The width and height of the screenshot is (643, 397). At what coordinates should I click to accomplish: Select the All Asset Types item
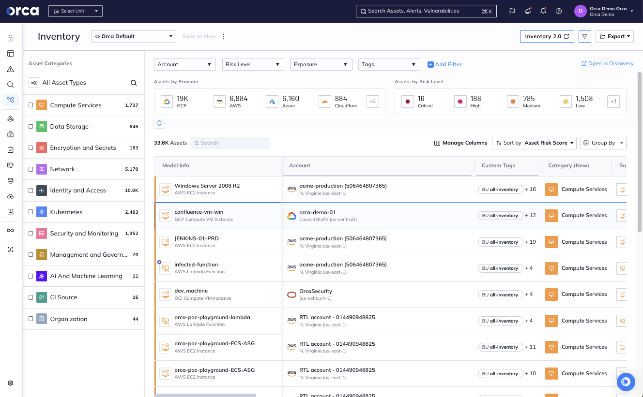(x=64, y=83)
